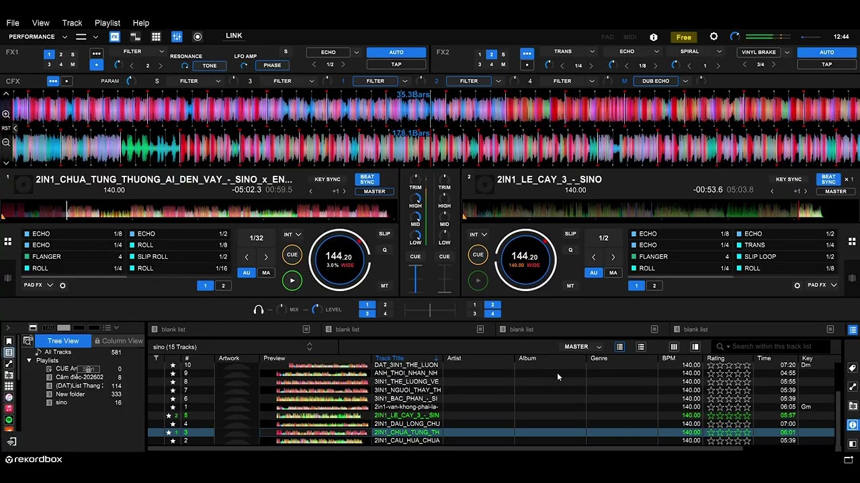Screen dimensions: 860x483
Task: Open the Info icon on right sidebar
Action: click(852, 425)
